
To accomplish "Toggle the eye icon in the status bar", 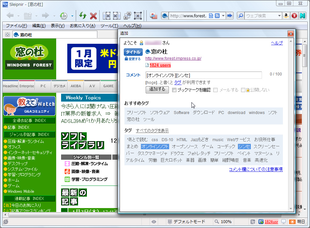I will coord(154,221).
